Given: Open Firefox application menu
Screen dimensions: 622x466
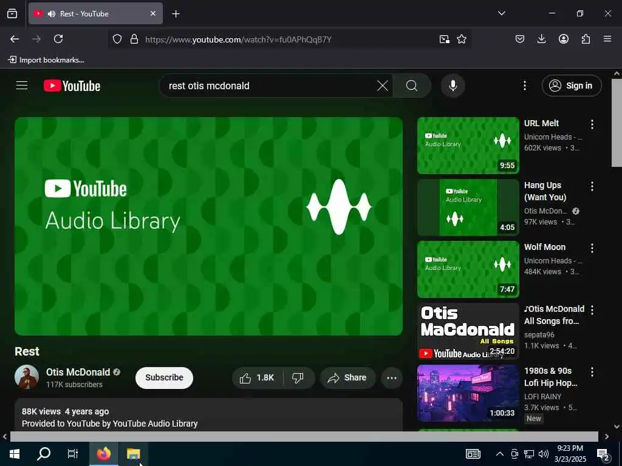Looking at the screenshot, I should coord(607,39).
